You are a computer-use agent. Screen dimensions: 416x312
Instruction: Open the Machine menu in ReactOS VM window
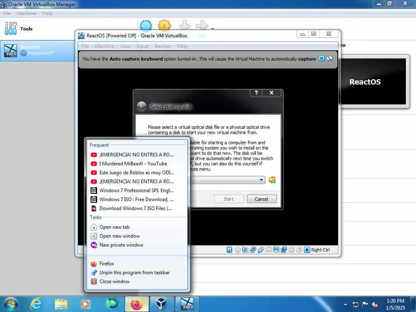click(x=104, y=46)
